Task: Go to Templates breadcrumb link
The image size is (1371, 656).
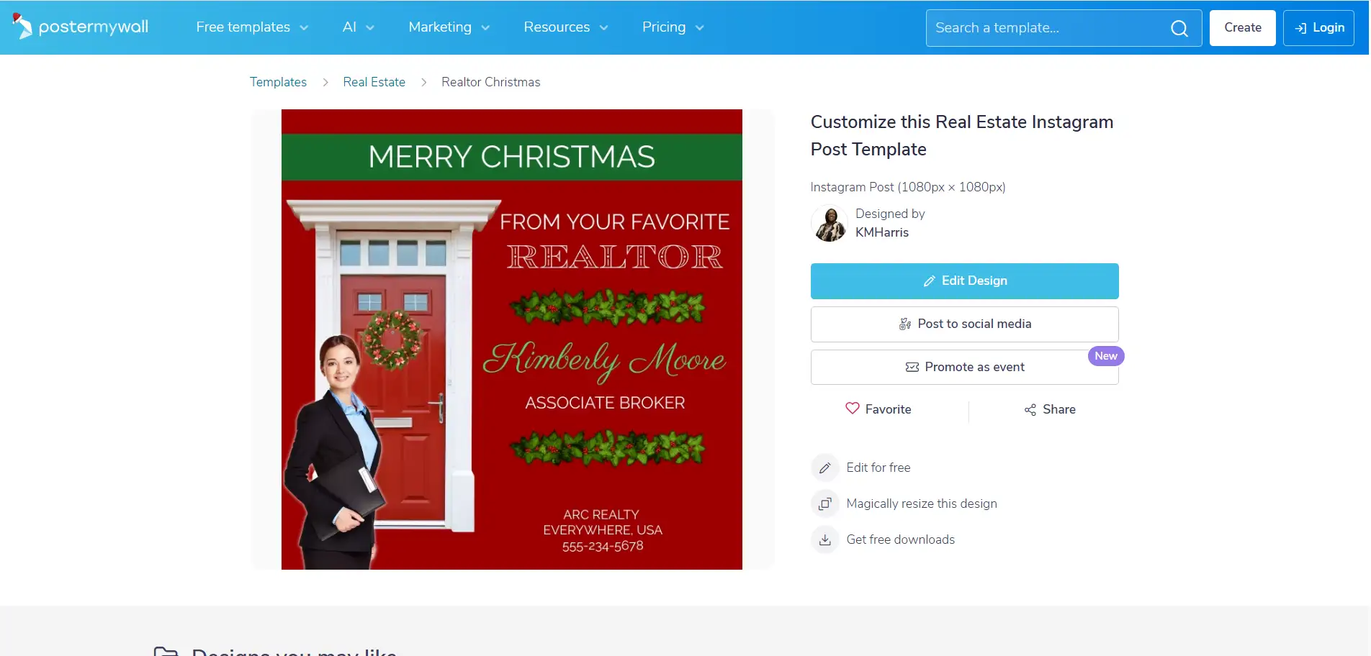Action: [278, 82]
